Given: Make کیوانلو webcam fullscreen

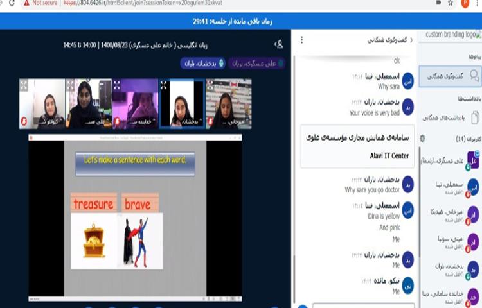Looking at the screenshot, I should [24, 85].
